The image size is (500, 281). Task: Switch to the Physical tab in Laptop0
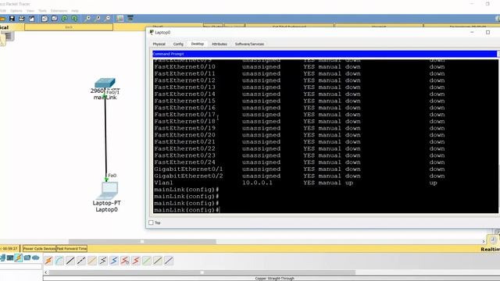(159, 44)
